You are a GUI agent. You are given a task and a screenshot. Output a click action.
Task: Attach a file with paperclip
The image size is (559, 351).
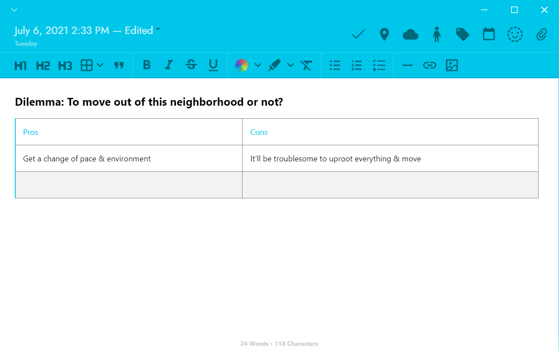pos(541,34)
